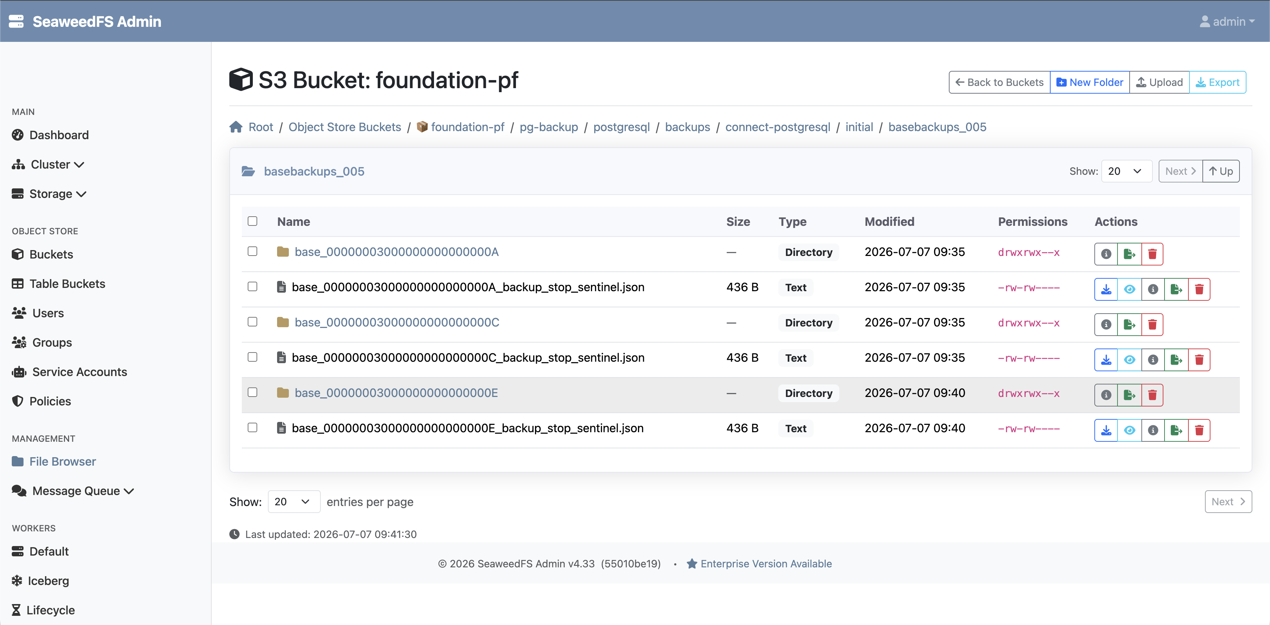
Task: Move the base_...00C directory
Action: pyautogui.click(x=1129, y=325)
